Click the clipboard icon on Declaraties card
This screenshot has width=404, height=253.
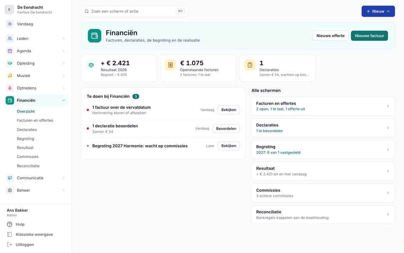[x=250, y=65]
